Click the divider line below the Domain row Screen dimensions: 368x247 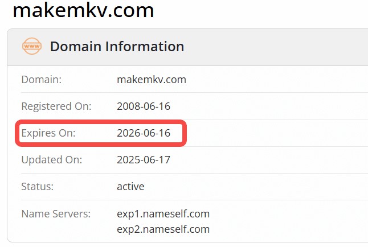[x=195, y=92]
